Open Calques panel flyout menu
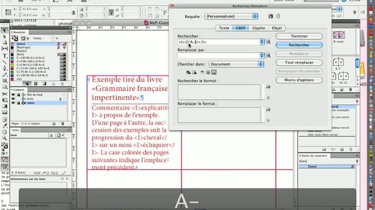The height and width of the screenshot is (210, 375). pyautogui.click(x=69, y=89)
